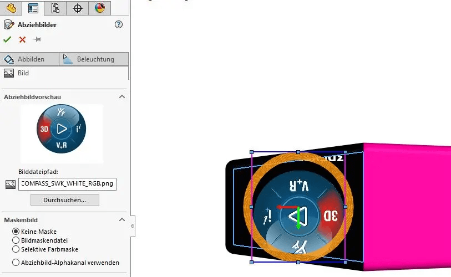Click the Durchsuchen... button
The height and width of the screenshot is (277, 451).
pos(65,199)
